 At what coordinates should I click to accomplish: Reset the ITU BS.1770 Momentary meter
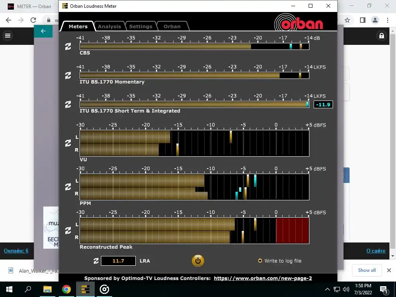pos(68,75)
